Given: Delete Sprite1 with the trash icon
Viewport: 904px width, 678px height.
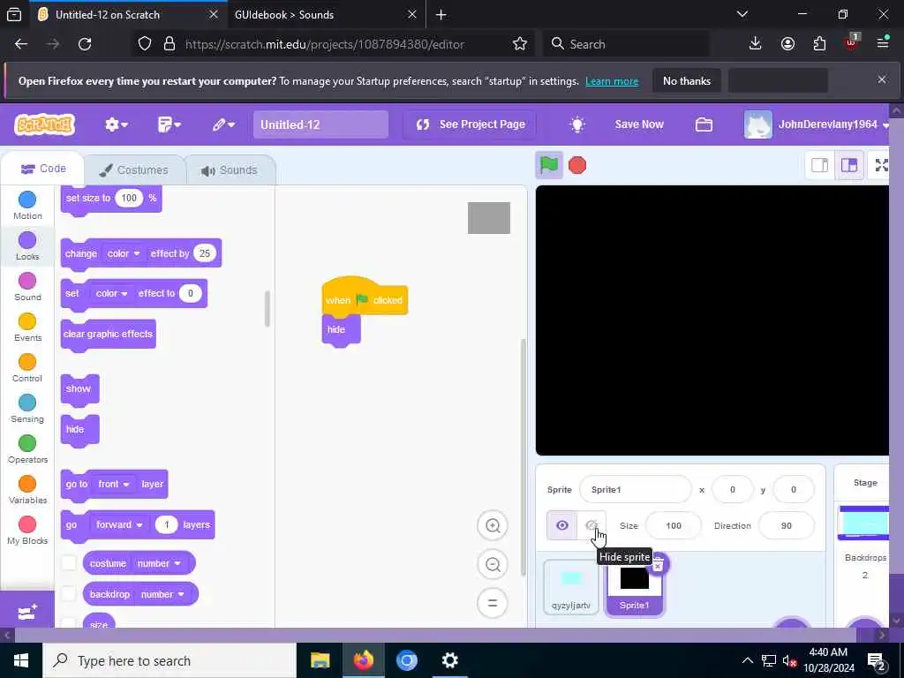Looking at the screenshot, I should [657, 564].
